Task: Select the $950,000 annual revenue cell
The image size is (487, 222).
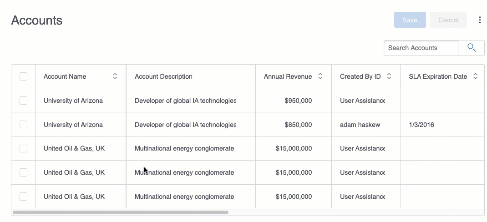Action: [298, 101]
